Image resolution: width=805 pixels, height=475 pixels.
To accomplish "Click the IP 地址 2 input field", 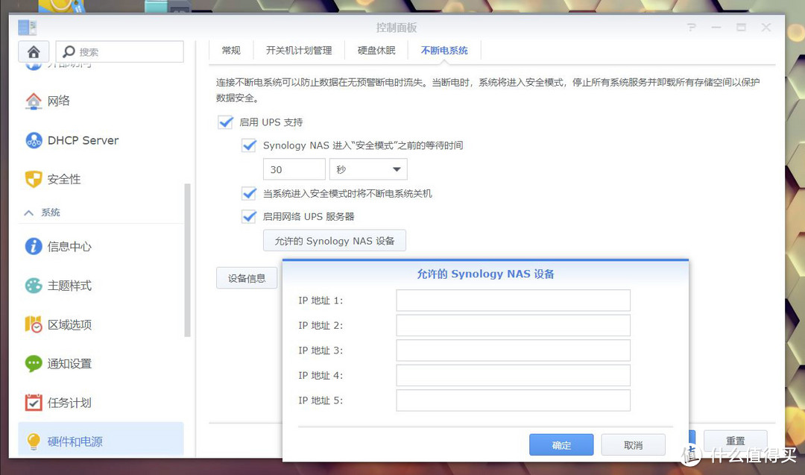I will (x=513, y=326).
